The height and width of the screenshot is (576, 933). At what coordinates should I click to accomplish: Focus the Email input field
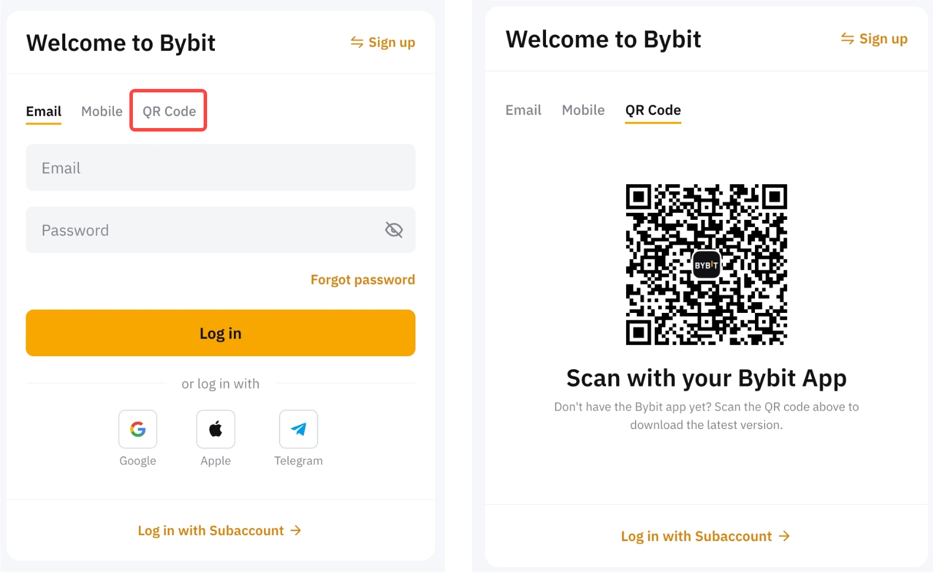tap(220, 168)
